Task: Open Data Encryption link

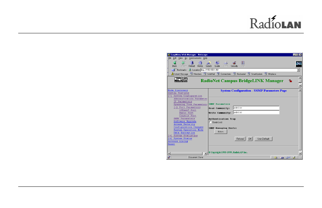Action: [184, 133]
